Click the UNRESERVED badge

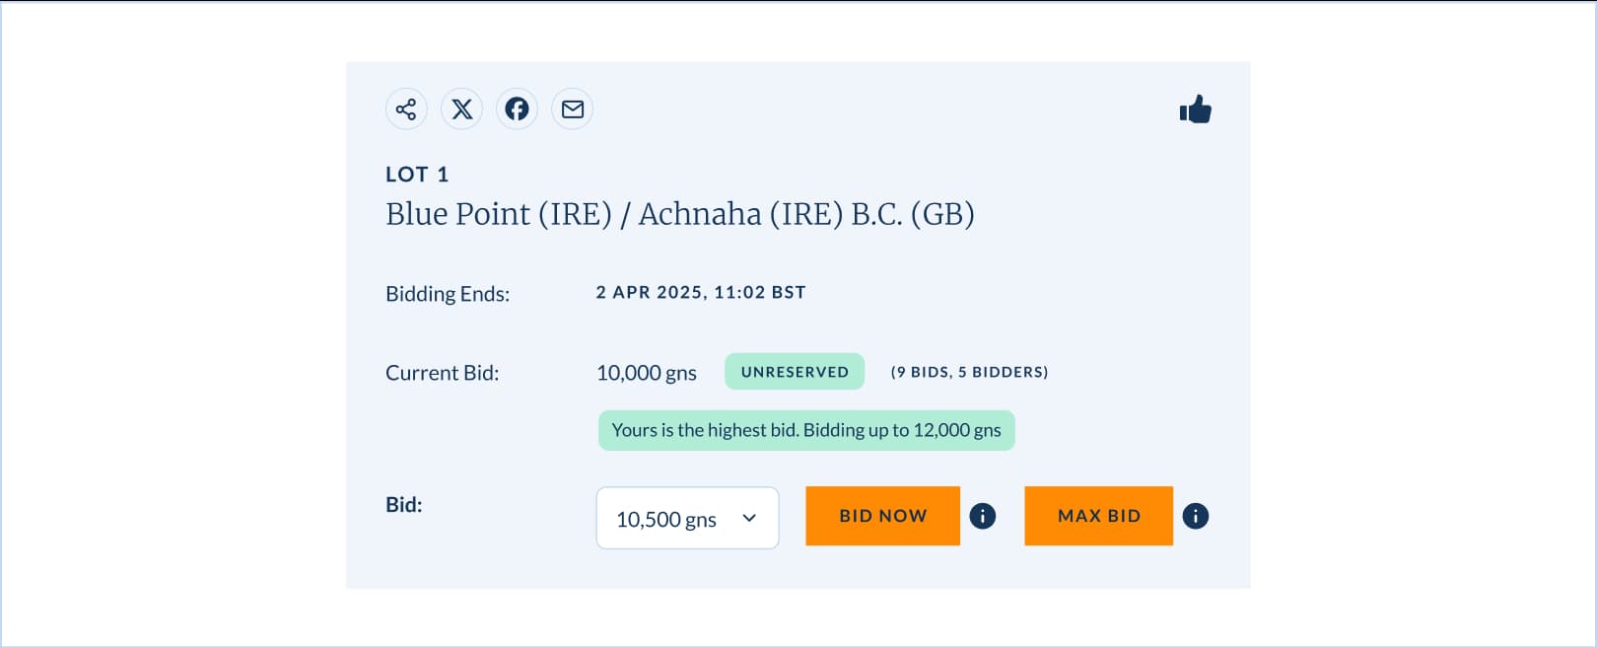(x=795, y=372)
